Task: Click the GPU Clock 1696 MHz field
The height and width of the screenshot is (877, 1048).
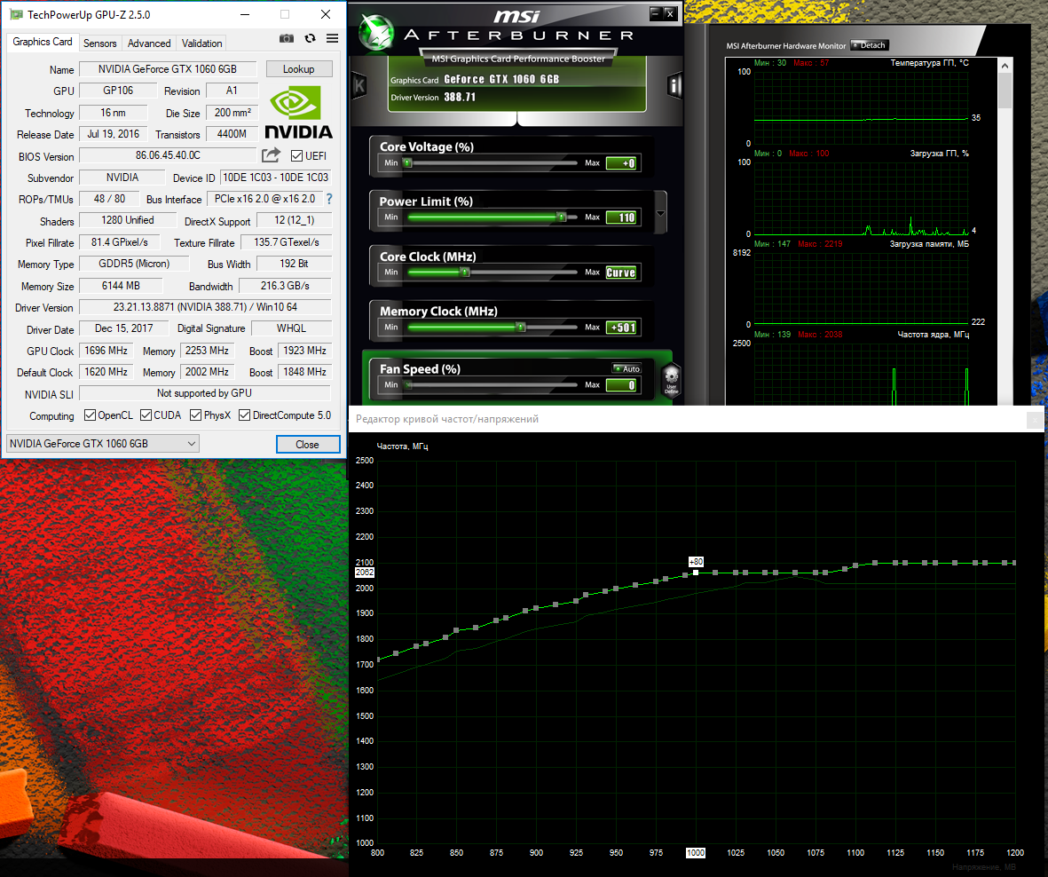Action: pos(106,351)
